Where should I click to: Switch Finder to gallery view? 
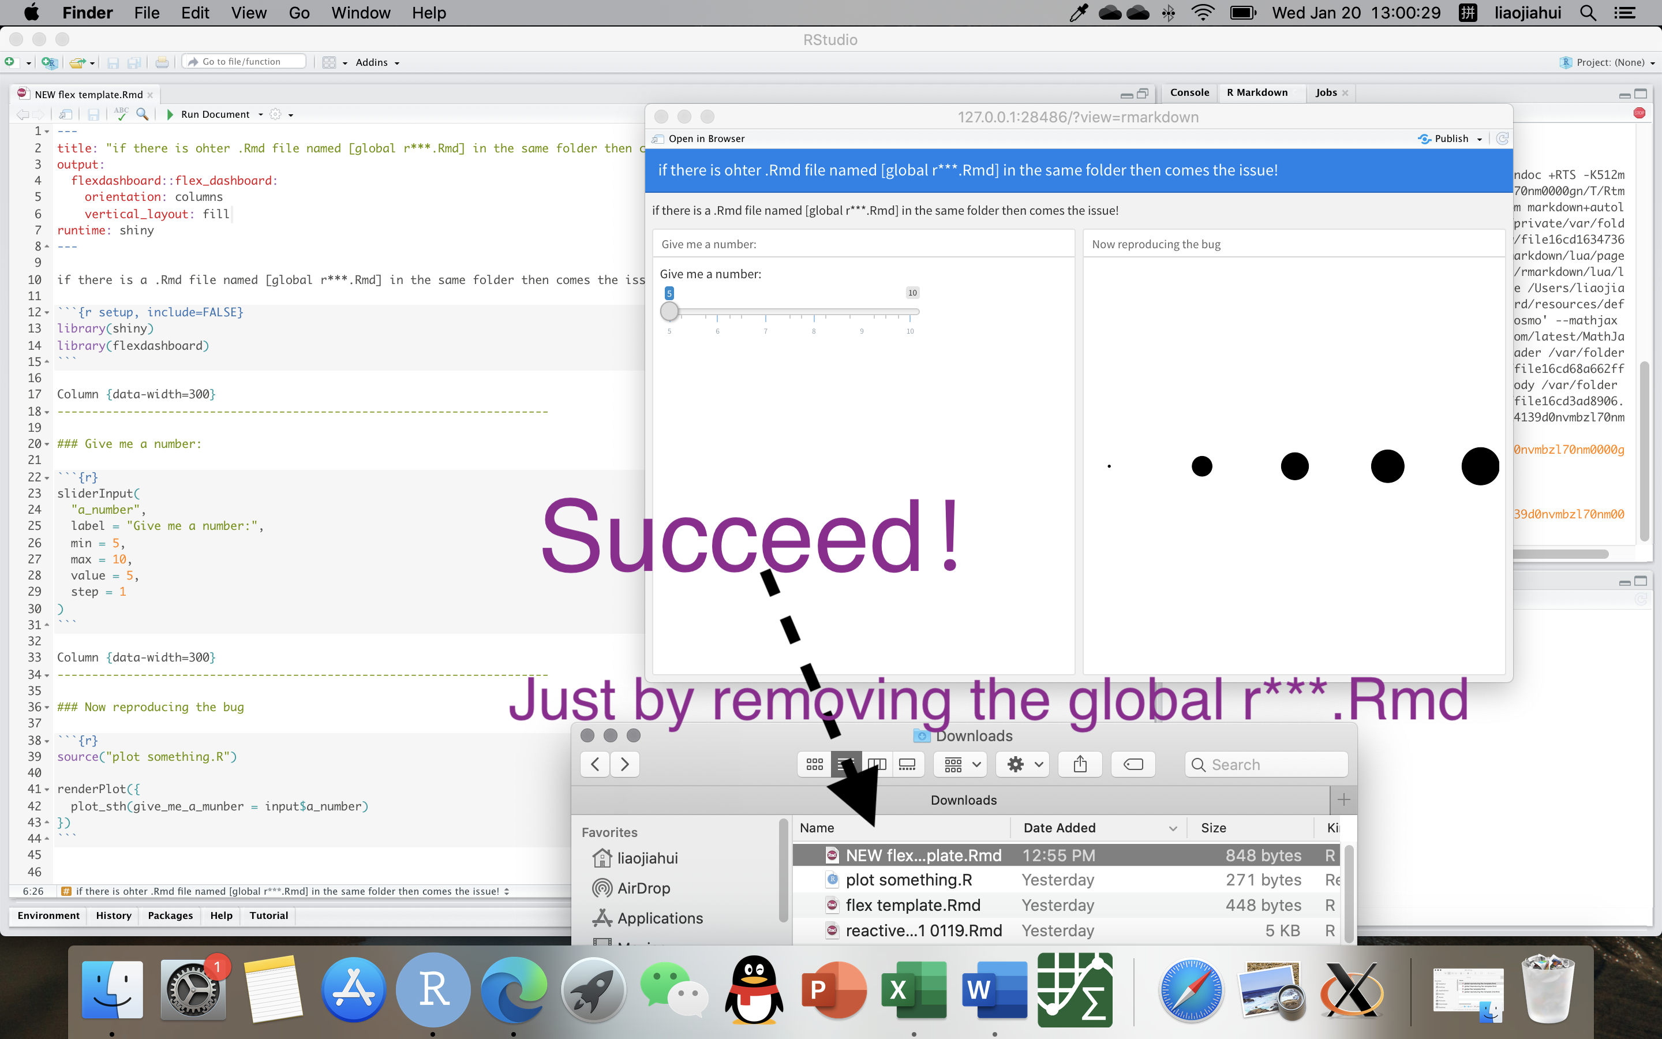coord(908,764)
